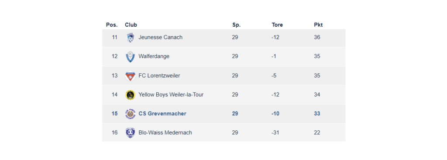
Task: Open the Jeunesse Canach club link
Action: tap(161, 38)
